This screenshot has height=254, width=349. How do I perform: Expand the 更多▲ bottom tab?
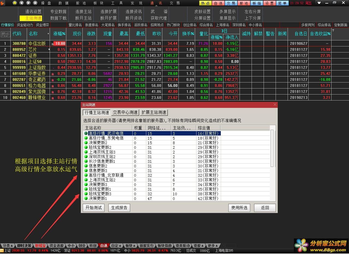(213, 246)
